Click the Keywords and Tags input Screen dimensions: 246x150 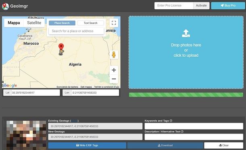[194, 126]
